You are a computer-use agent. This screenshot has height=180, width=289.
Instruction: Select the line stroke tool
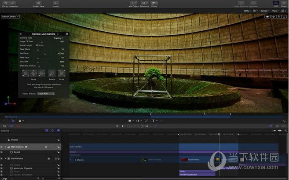pyautogui.click(x=146, y=121)
